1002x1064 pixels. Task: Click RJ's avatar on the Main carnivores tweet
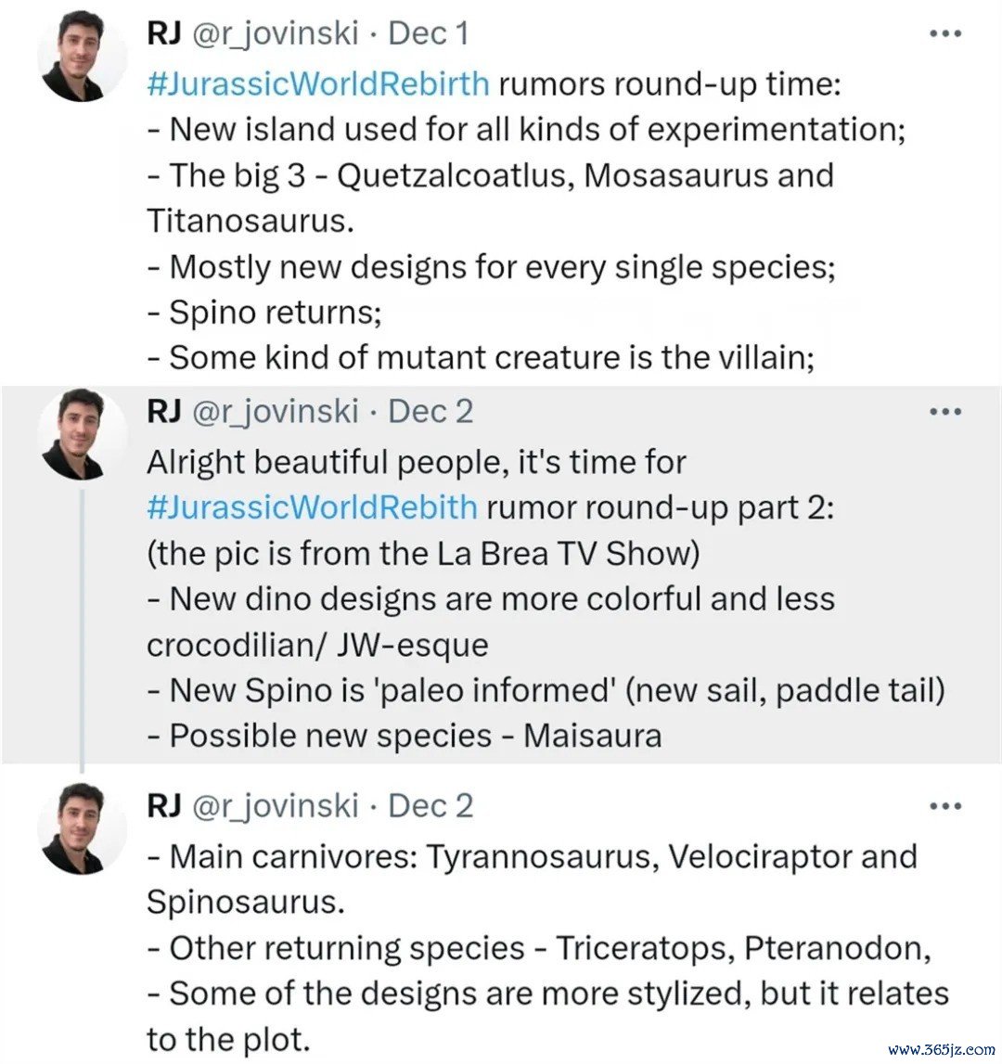coord(83,828)
